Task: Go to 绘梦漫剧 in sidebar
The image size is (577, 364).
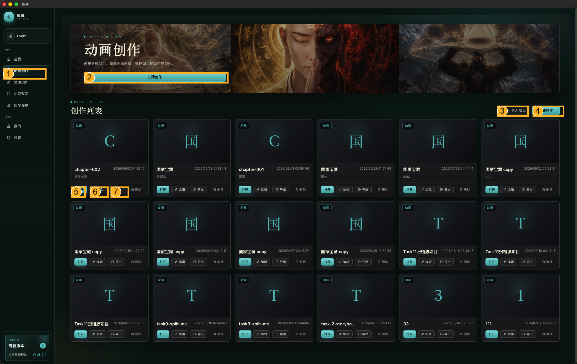Action: click(27, 105)
